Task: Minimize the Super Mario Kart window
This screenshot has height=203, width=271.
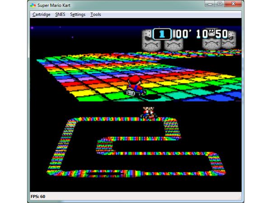Action: 210,4
